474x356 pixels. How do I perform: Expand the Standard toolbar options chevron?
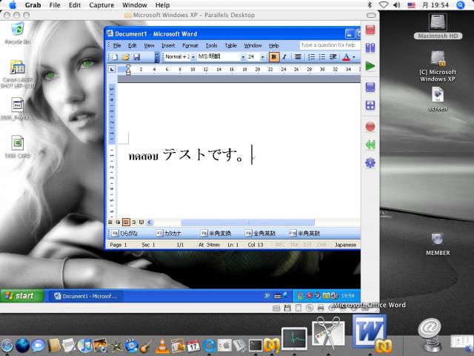157,57
